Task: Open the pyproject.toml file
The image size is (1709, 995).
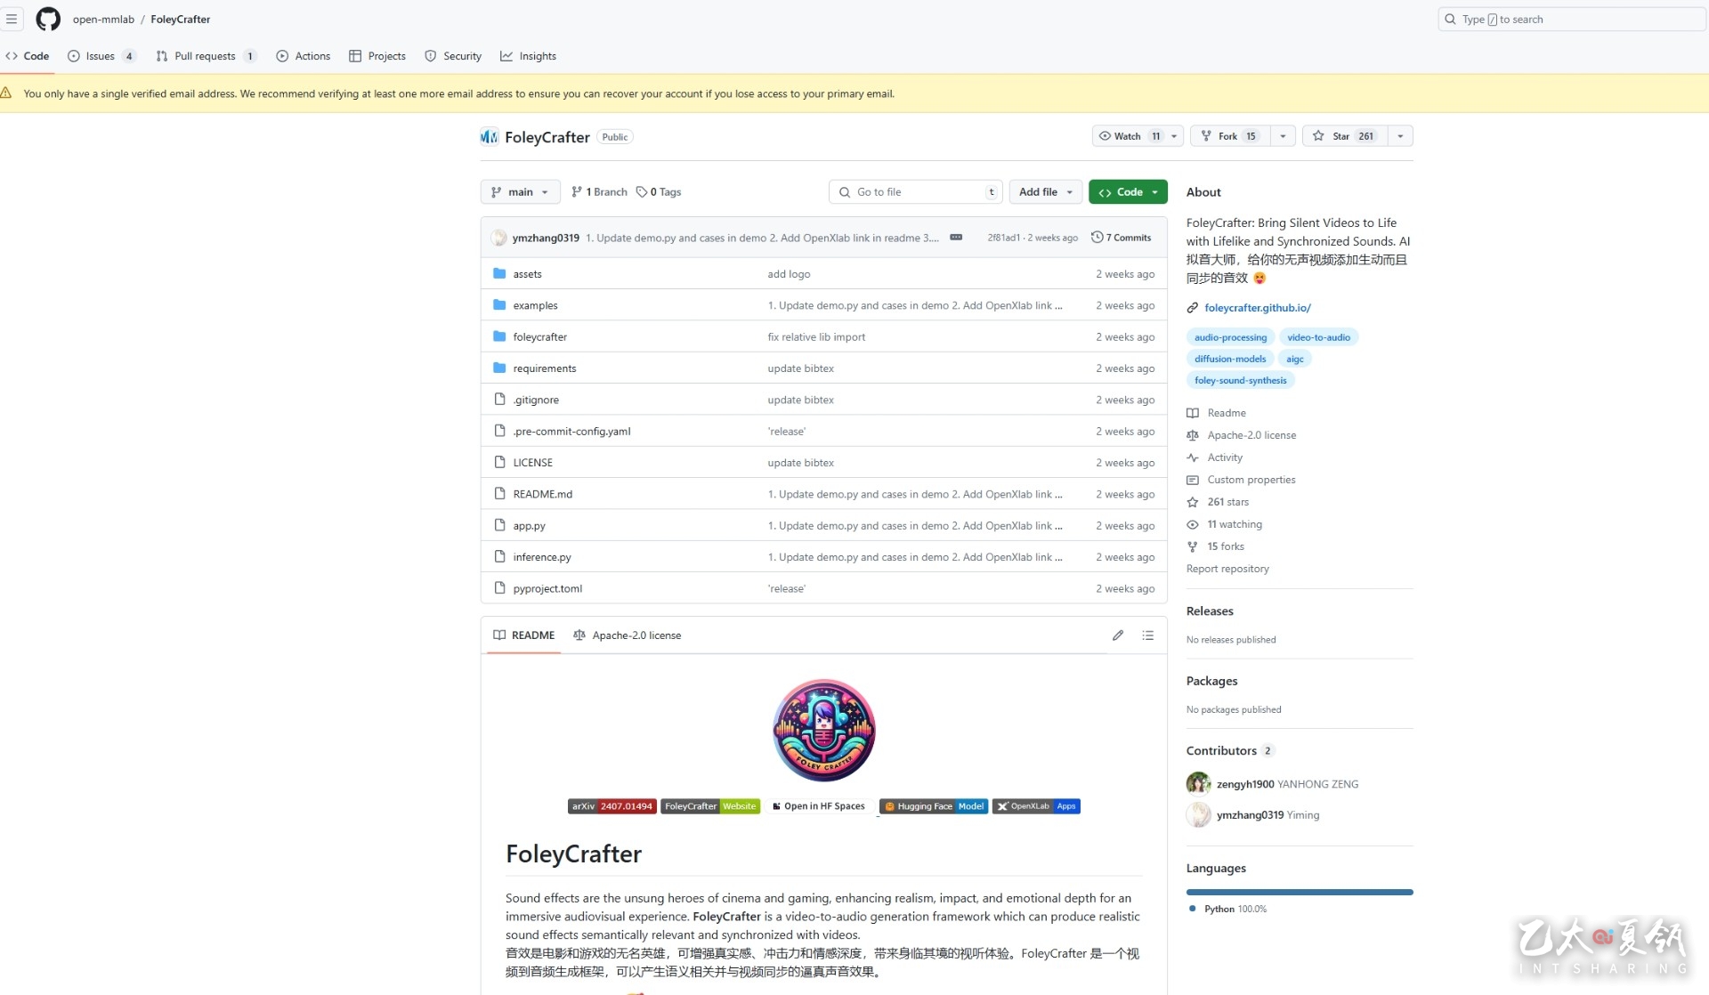Action: point(547,588)
